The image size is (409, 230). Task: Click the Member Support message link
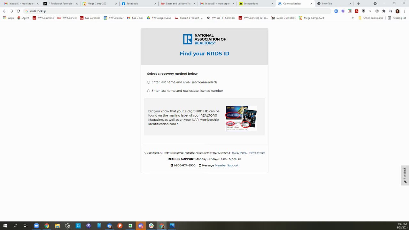227,165
